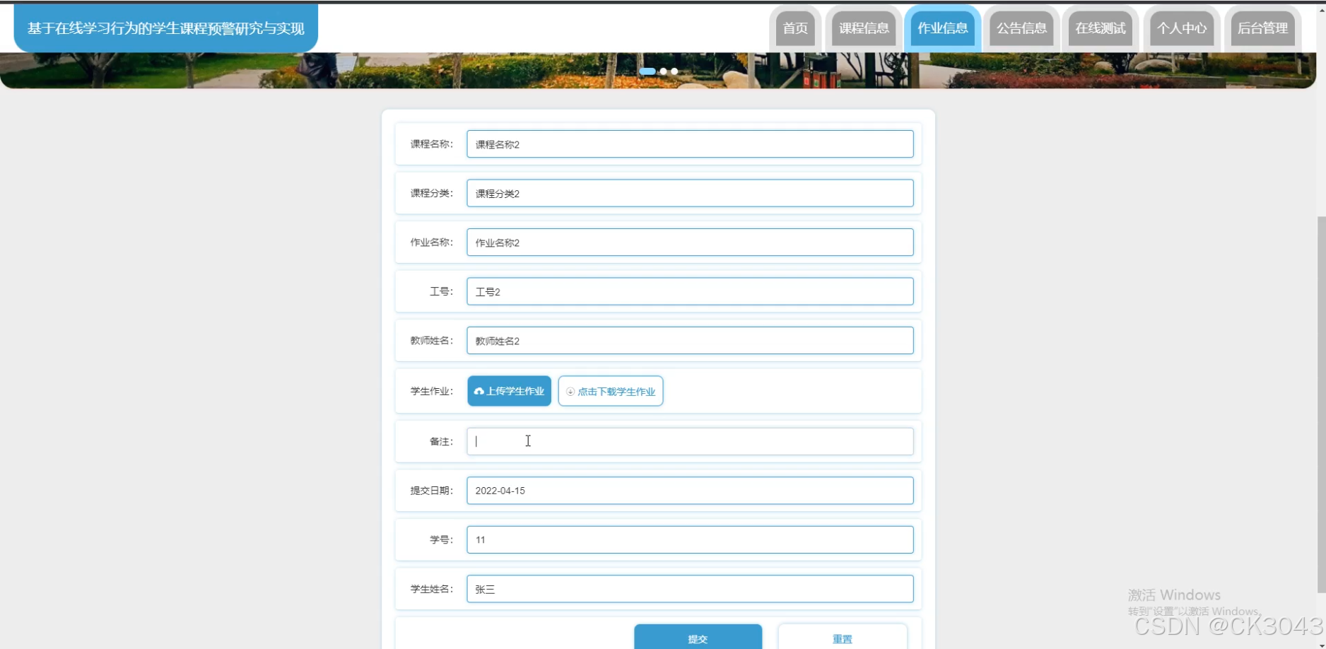Focus the 作业名称 input field
The image size is (1326, 649).
[x=690, y=242]
